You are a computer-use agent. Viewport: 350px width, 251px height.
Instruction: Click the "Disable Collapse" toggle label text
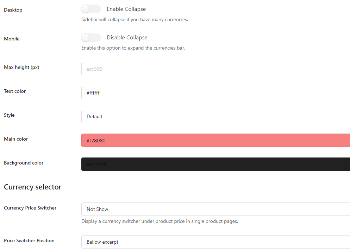(x=127, y=38)
